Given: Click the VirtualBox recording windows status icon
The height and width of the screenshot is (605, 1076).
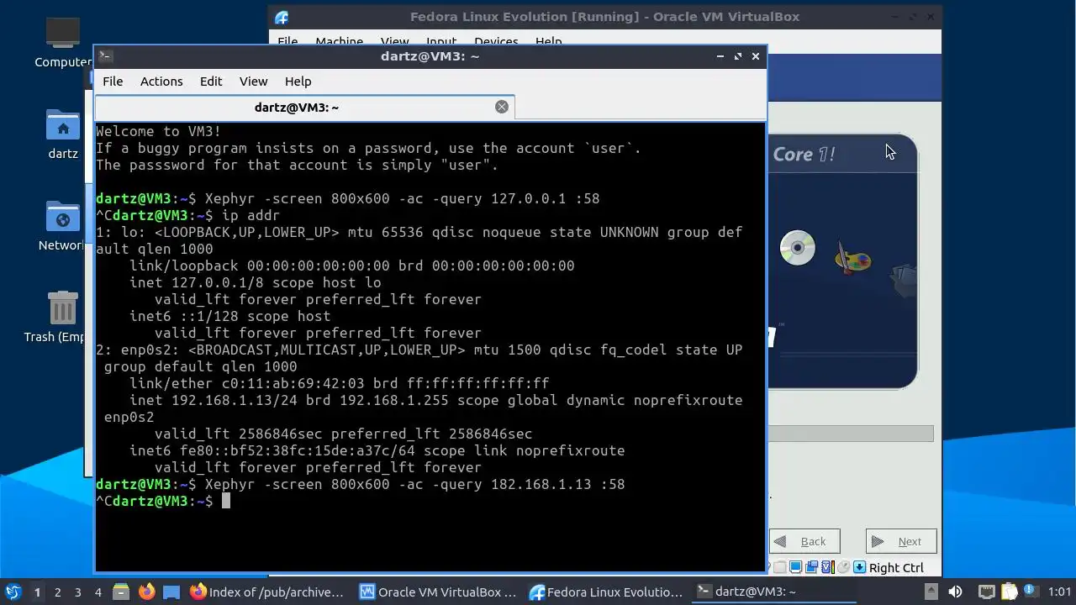Looking at the screenshot, I should (811, 567).
